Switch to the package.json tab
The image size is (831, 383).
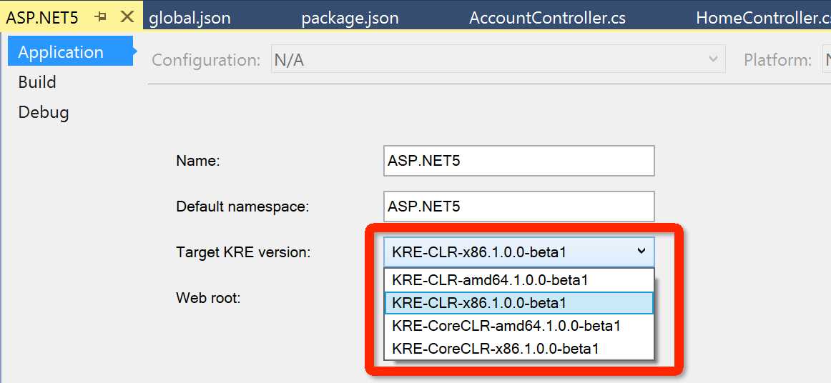(x=350, y=18)
